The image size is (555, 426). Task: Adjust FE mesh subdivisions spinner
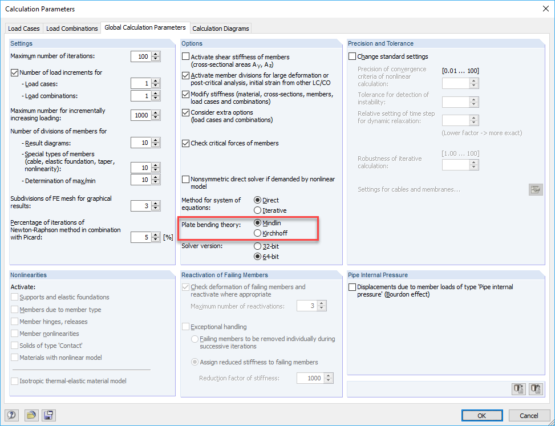coord(156,206)
